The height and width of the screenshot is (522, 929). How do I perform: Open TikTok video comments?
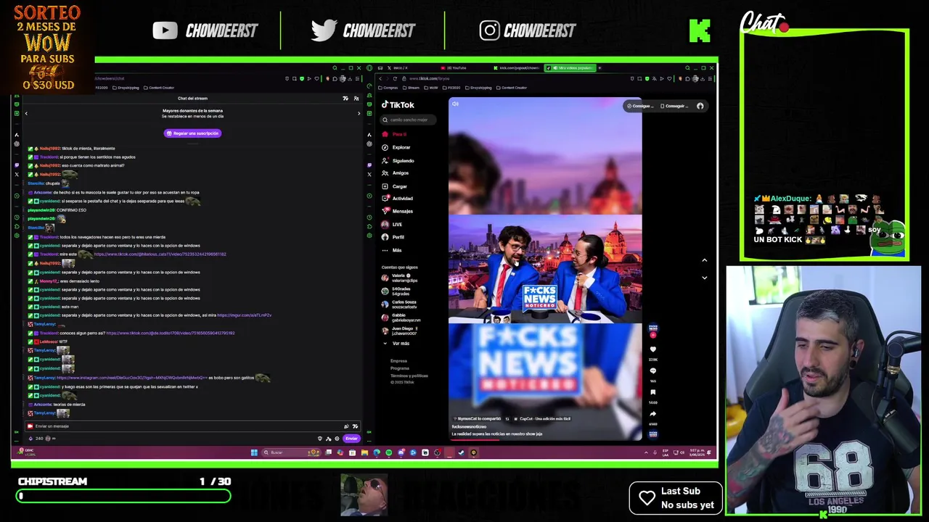tap(652, 370)
